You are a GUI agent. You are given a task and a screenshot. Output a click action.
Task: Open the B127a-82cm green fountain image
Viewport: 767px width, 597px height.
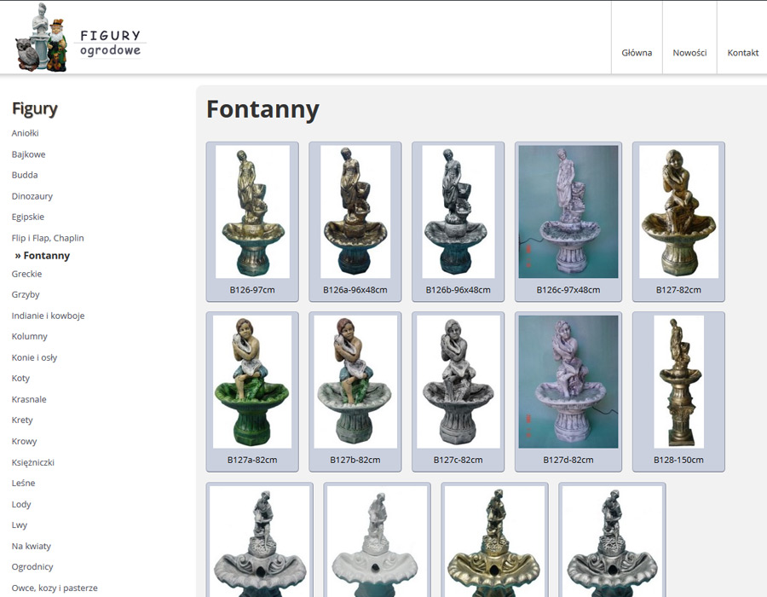pyautogui.click(x=252, y=382)
